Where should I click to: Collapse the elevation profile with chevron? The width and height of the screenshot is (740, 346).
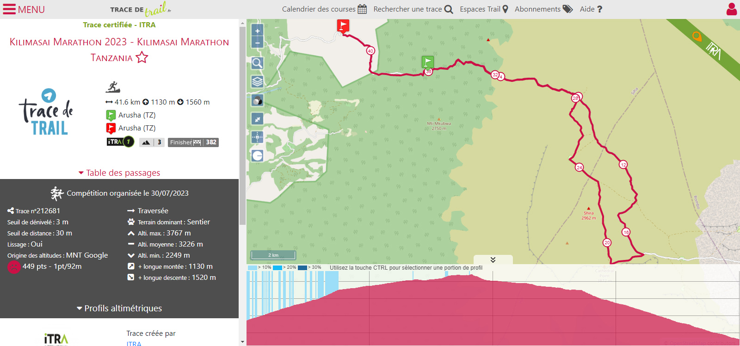coord(493,259)
